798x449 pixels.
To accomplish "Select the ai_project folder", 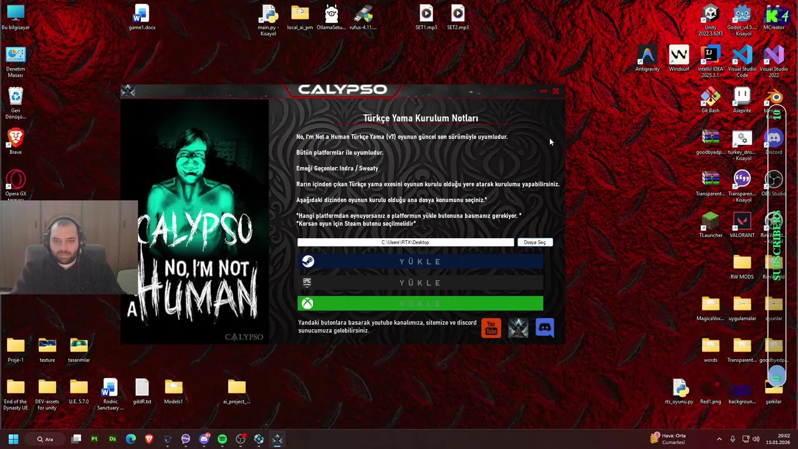I will 236,392.
